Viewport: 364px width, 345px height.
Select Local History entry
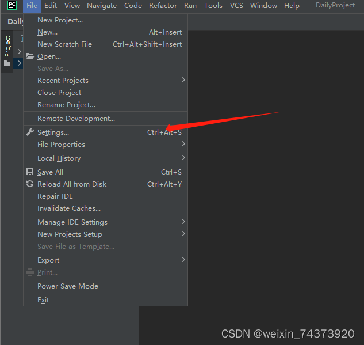pyautogui.click(x=105, y=158)
